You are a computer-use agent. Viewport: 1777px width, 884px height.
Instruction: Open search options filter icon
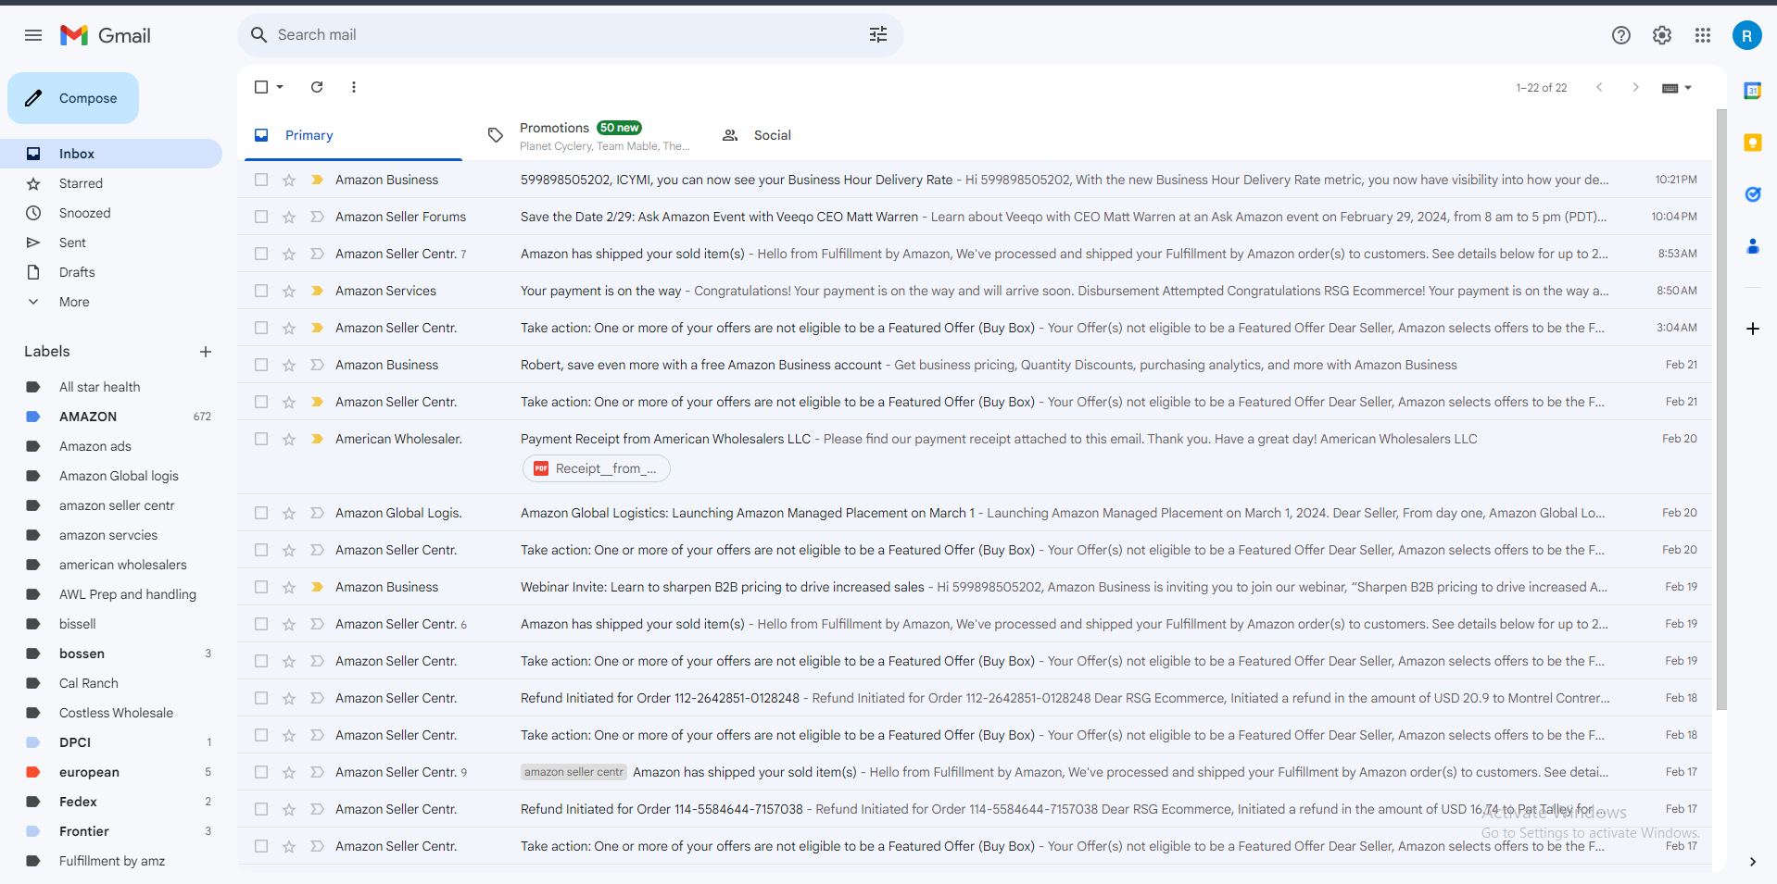pos(878,35)
